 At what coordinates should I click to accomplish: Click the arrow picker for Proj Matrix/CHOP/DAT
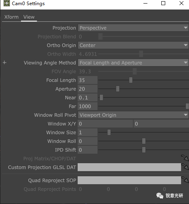click(x=185, y=158)
